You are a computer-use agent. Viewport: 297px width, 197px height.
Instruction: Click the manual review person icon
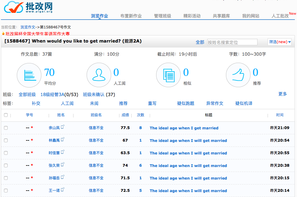(x=99, y=75)
